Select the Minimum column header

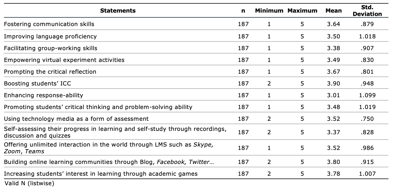coord(269,11)
